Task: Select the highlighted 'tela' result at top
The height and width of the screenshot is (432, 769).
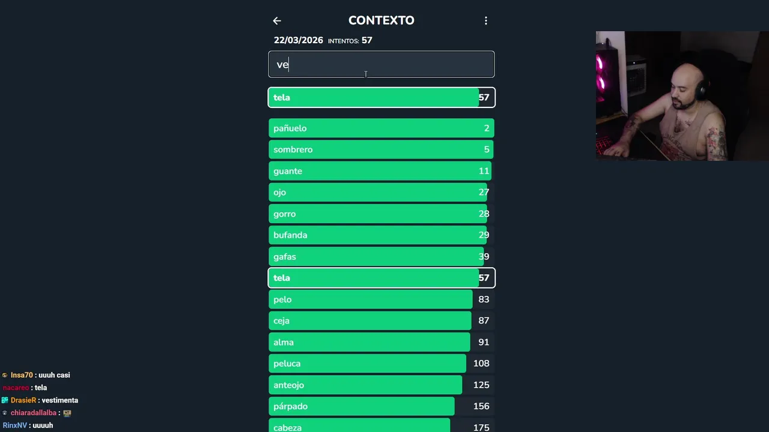Action: [x=381, y=97]
